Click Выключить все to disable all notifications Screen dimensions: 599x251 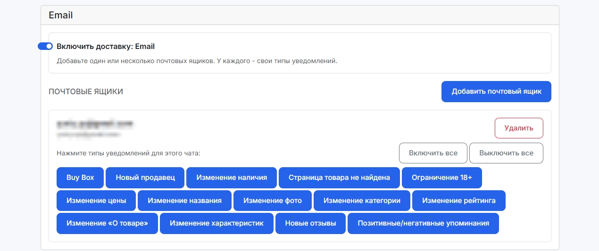506,153
